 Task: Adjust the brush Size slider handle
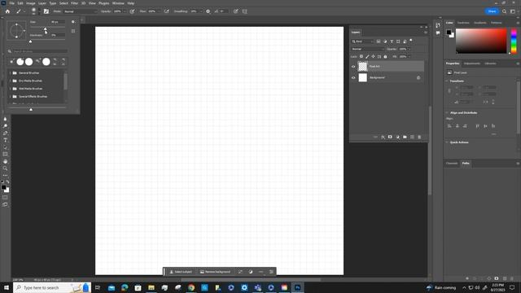coord(46,28)
